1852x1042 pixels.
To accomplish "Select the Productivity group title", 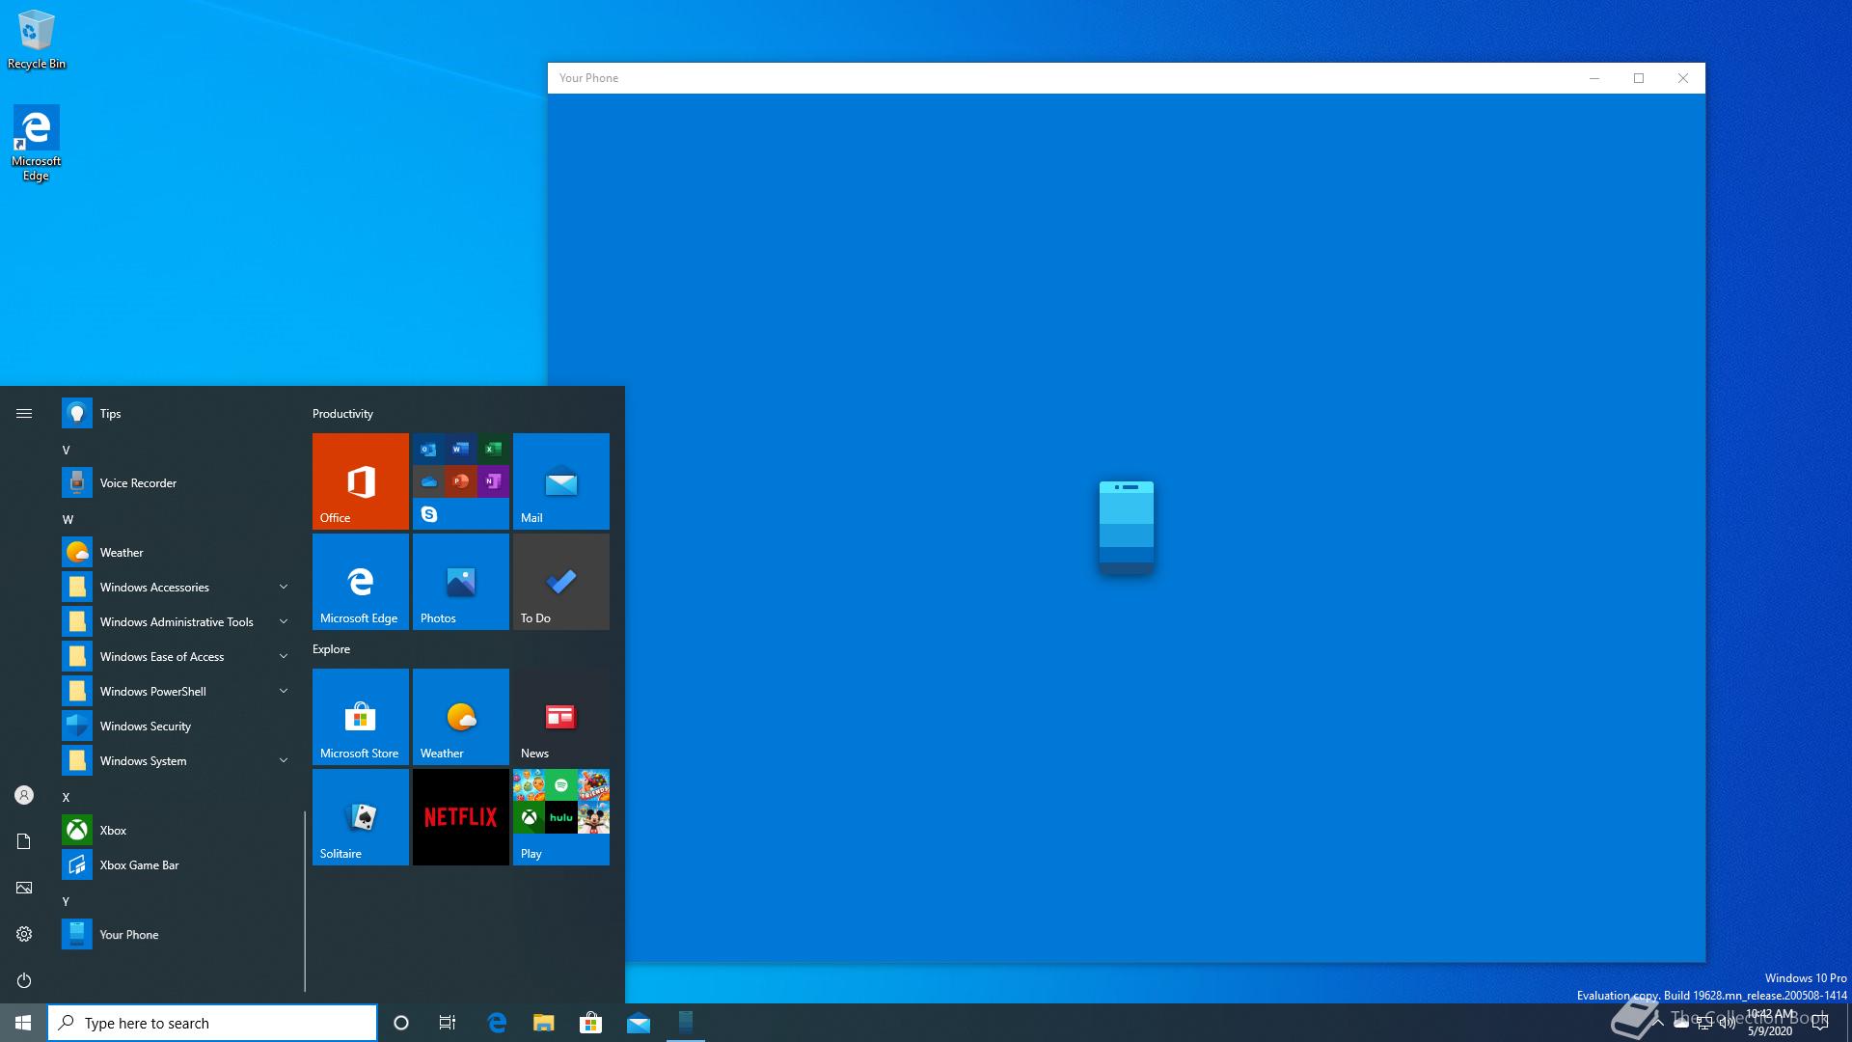I will (x=342, y=413).
